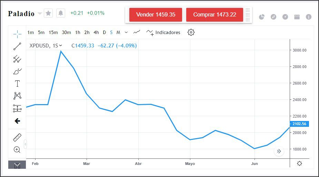Select the Text annotation tool
This screenshot has width=319, height=177.
(17, 84)
